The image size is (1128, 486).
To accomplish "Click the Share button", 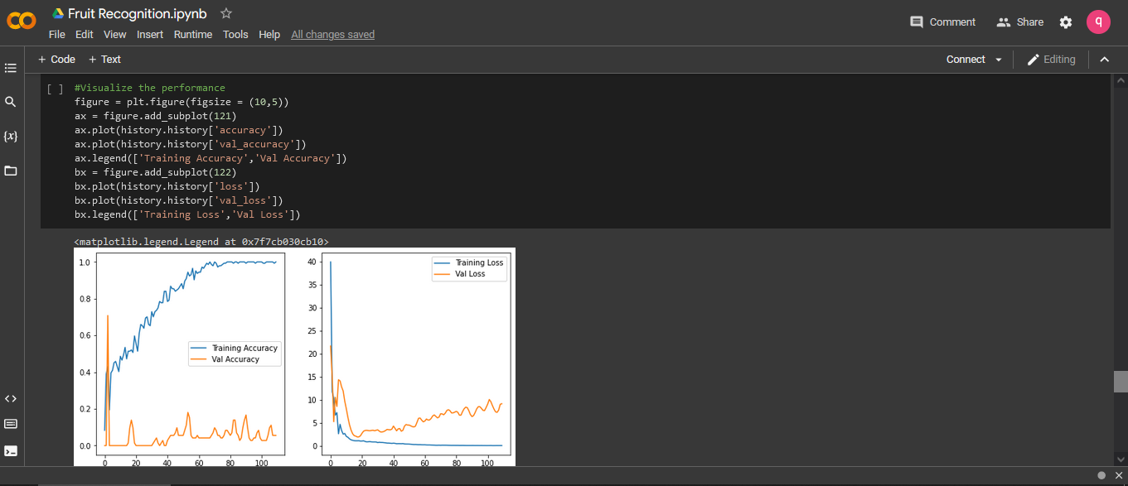I will 1020,22.
